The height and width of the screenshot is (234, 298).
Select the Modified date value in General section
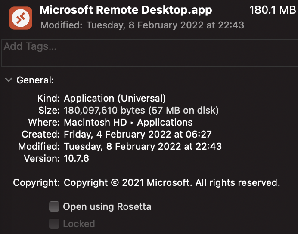[143, 147]
